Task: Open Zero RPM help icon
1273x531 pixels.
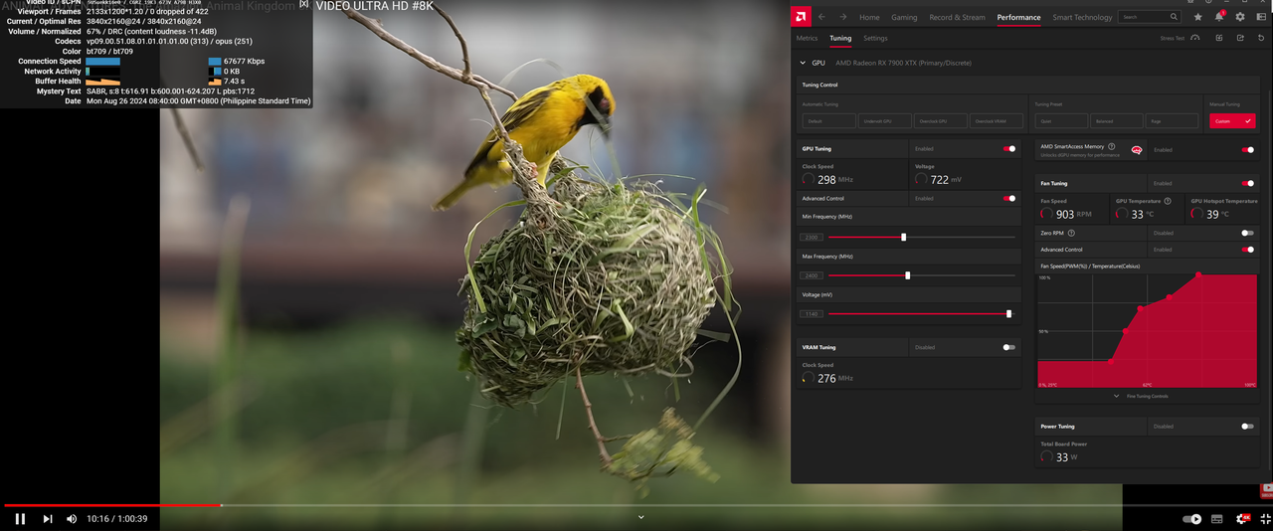Action: pos(1071,233)
